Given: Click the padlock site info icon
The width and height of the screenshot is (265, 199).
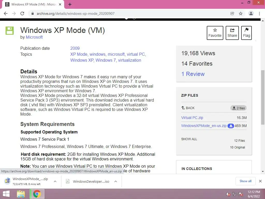Looking at the screenshot, I should 33,13.
